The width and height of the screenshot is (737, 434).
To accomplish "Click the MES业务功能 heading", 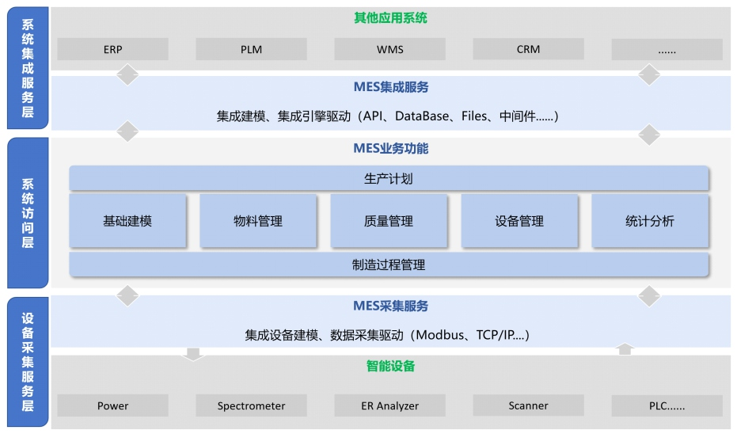I will tap(391, 149).
